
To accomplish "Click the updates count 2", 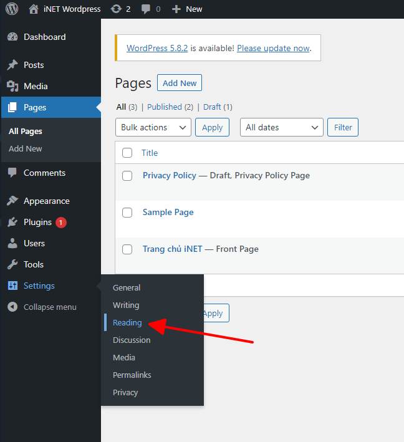I will (x=128, y=9).
